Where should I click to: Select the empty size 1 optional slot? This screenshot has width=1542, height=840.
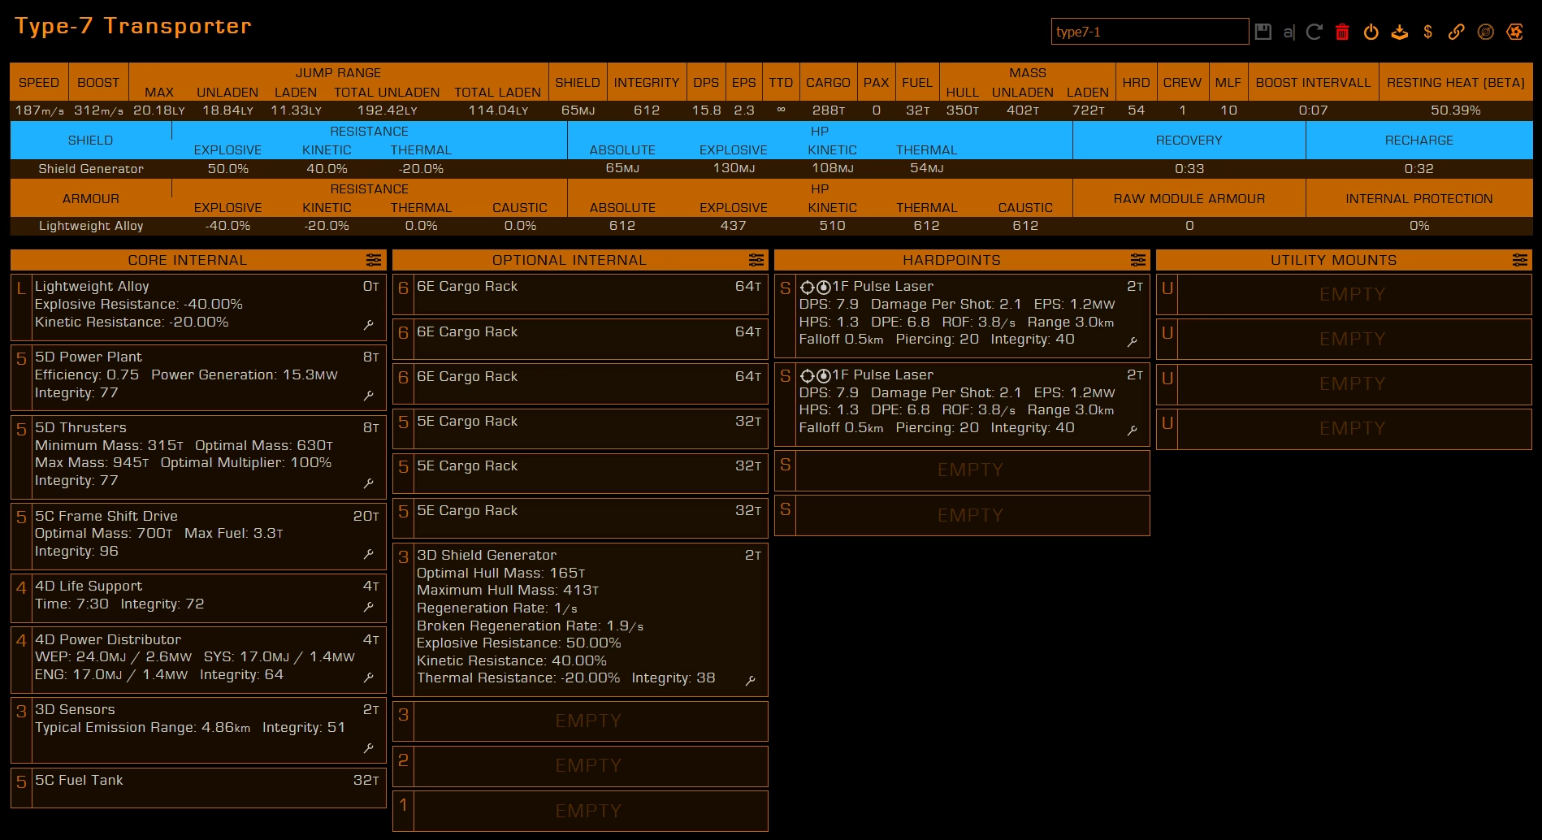point(588,811)
